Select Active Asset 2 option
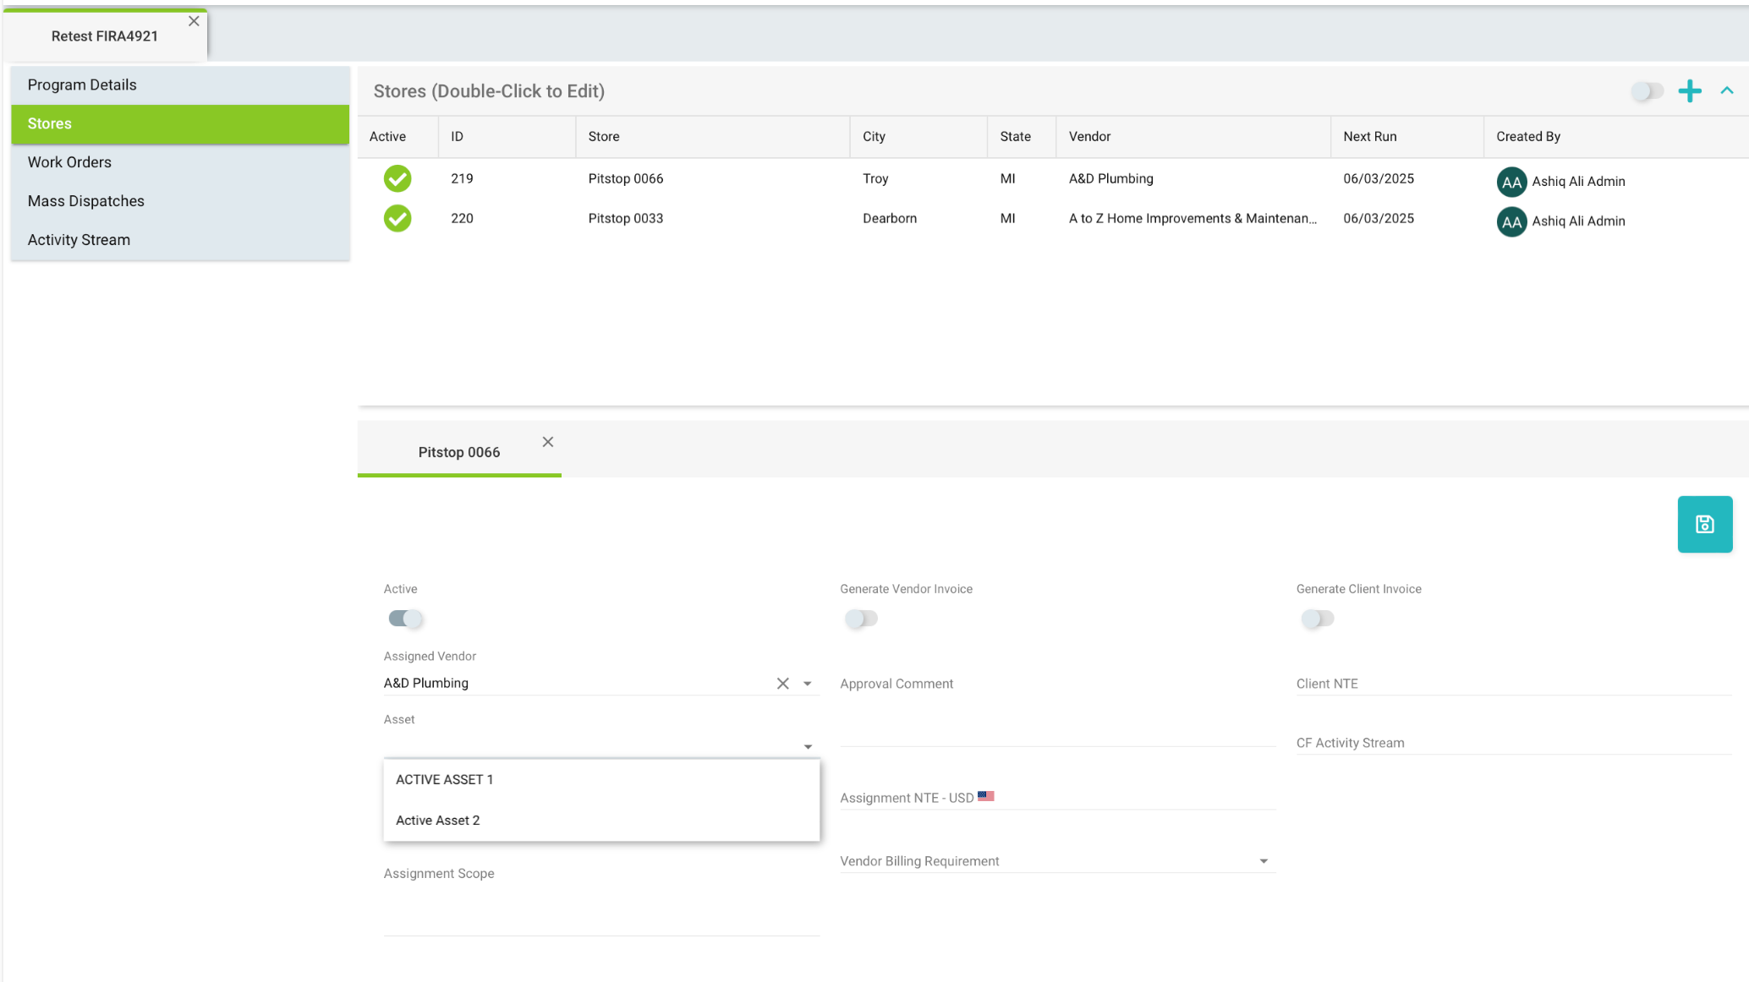Screen dimensions: 1749x982 (x=601, y=821)
